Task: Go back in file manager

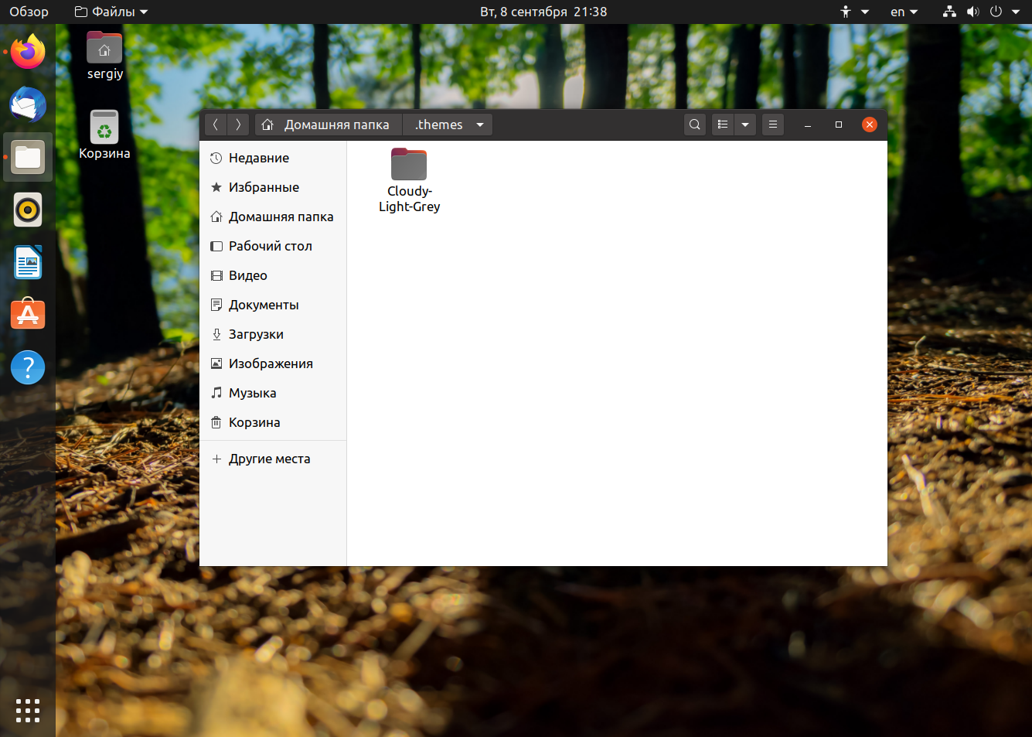Action: pyautogui.click(x=216, y=125)
